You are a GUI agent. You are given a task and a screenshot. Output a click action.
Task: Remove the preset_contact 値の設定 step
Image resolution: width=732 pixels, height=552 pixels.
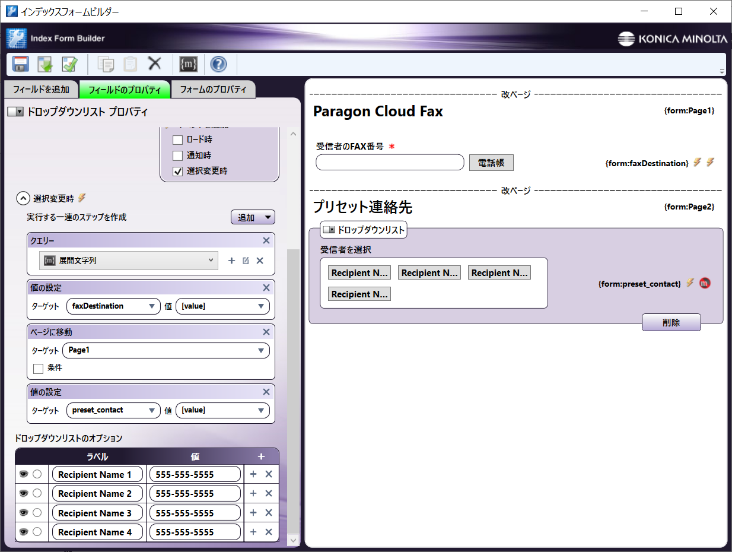pos(266,392)
